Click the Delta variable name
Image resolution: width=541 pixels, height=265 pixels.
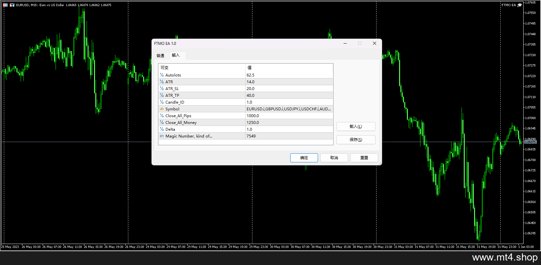[x=170, y=129]
